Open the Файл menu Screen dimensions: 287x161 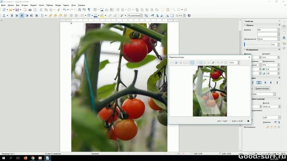3,5
